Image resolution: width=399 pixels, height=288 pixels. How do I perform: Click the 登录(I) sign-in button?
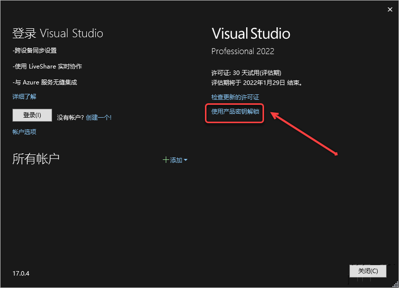pyautogui.click(x=32, y=115)
